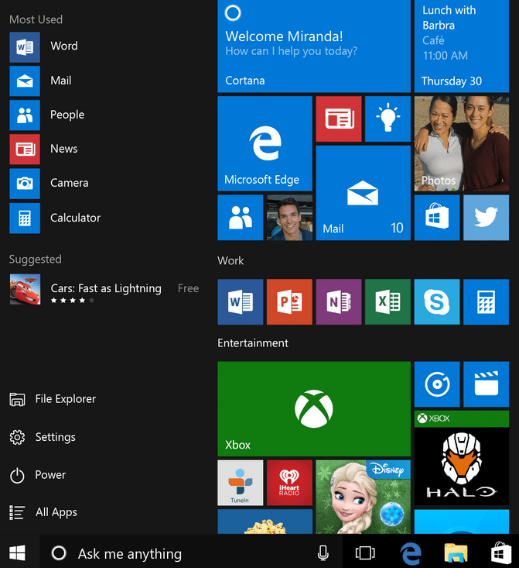
Task: Open the lightbulb Get Started tile
Action: point(388,119)
